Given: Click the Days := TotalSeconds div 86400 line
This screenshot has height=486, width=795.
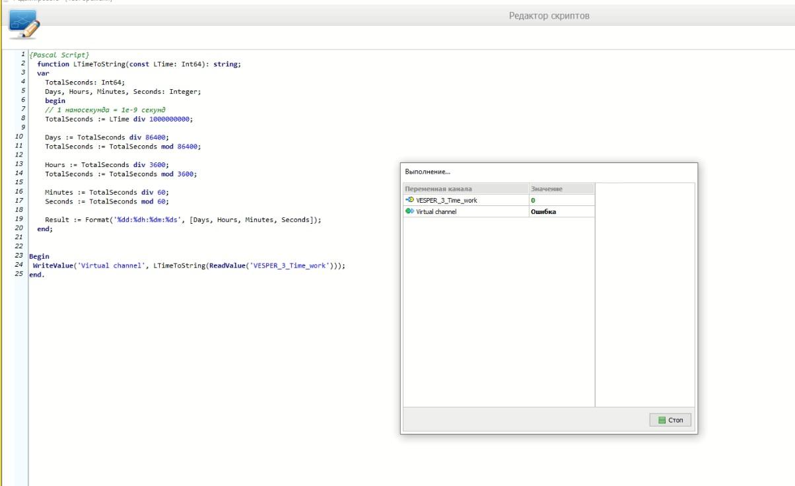Looking at the screenshot, I should (107, 137).
